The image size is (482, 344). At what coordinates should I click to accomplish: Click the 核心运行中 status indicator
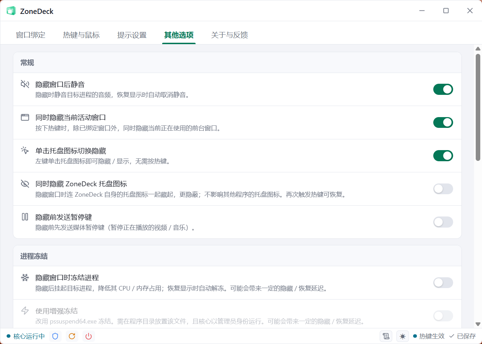pos(26,336)
